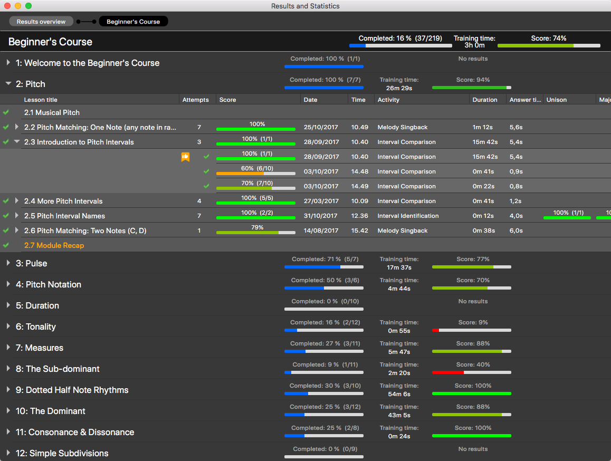Expand module 4: Pitch Notation

(x=8, y=284)
